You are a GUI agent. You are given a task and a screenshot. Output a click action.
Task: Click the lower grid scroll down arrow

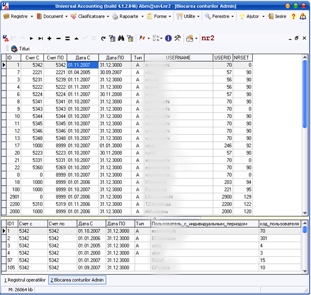tap(305, 271)
